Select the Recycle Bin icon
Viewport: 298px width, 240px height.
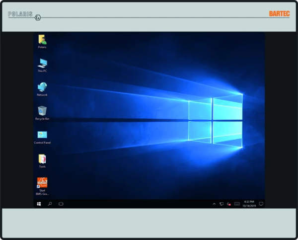[42, 111]
